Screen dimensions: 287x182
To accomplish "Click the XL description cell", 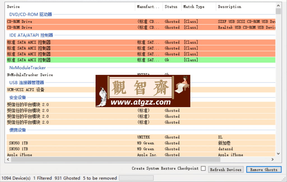I will point(220,137).
